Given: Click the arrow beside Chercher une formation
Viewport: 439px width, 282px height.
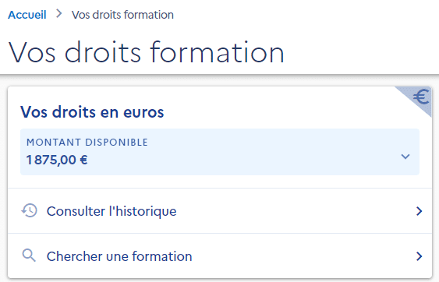Looking at the screenshot, I should (420, 256).
